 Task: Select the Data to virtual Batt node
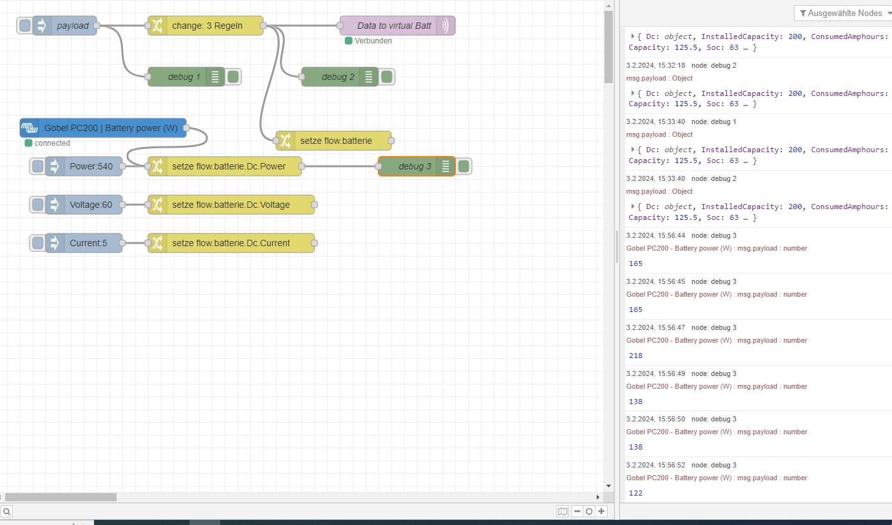(398, 26)
